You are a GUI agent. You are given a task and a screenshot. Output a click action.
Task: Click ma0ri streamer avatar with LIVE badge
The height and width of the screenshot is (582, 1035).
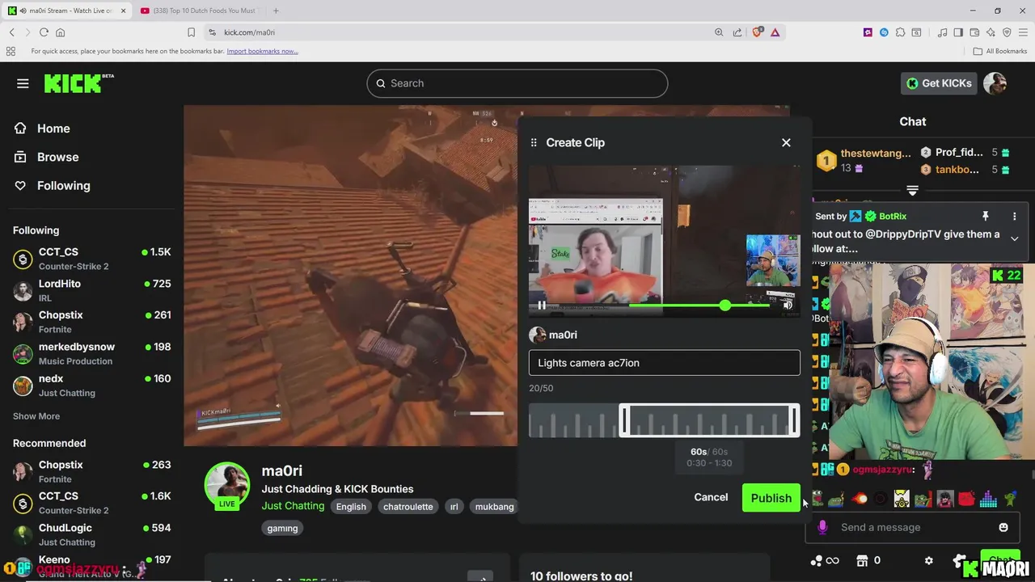click(227, 487)
